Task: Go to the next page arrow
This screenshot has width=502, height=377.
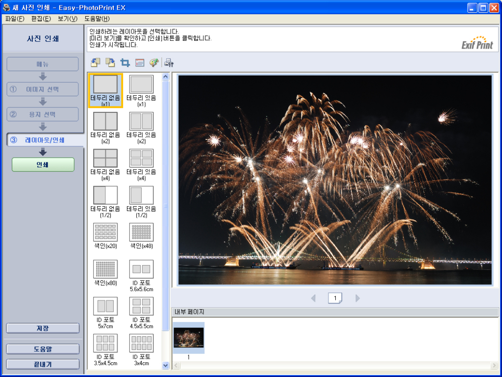Action: tap(357, 298)
